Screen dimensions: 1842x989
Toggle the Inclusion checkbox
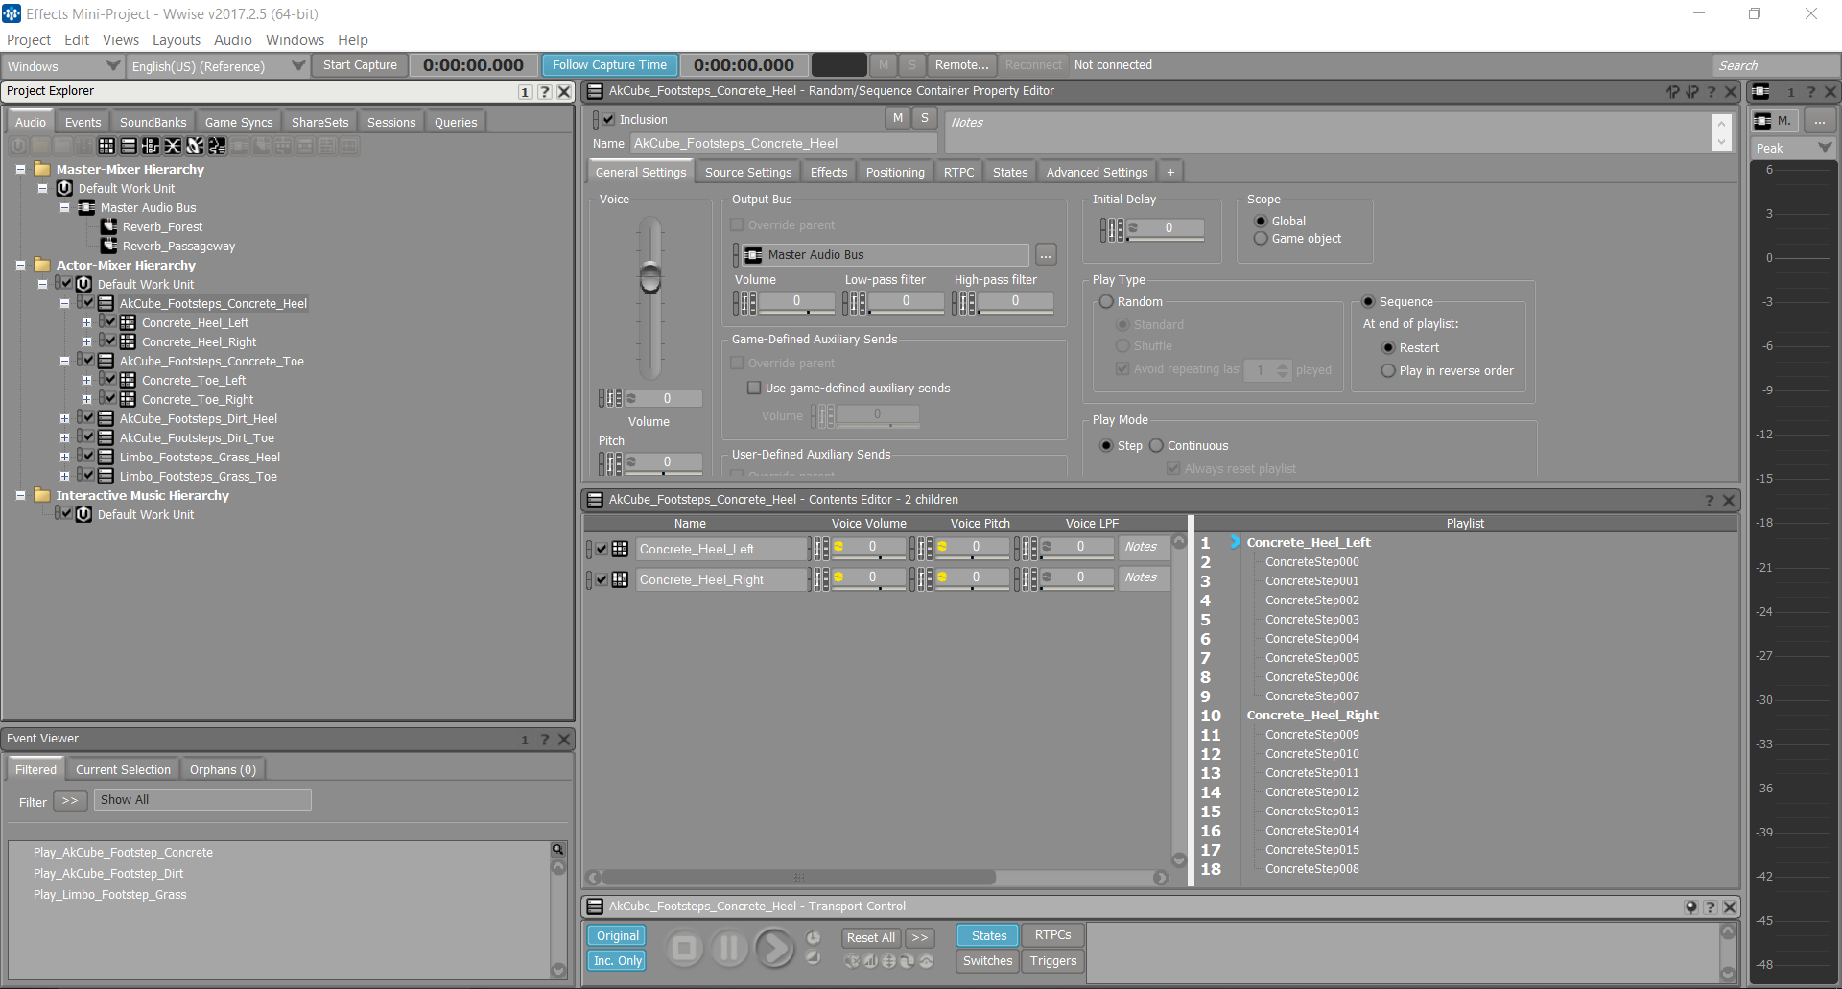click(608, 120)
